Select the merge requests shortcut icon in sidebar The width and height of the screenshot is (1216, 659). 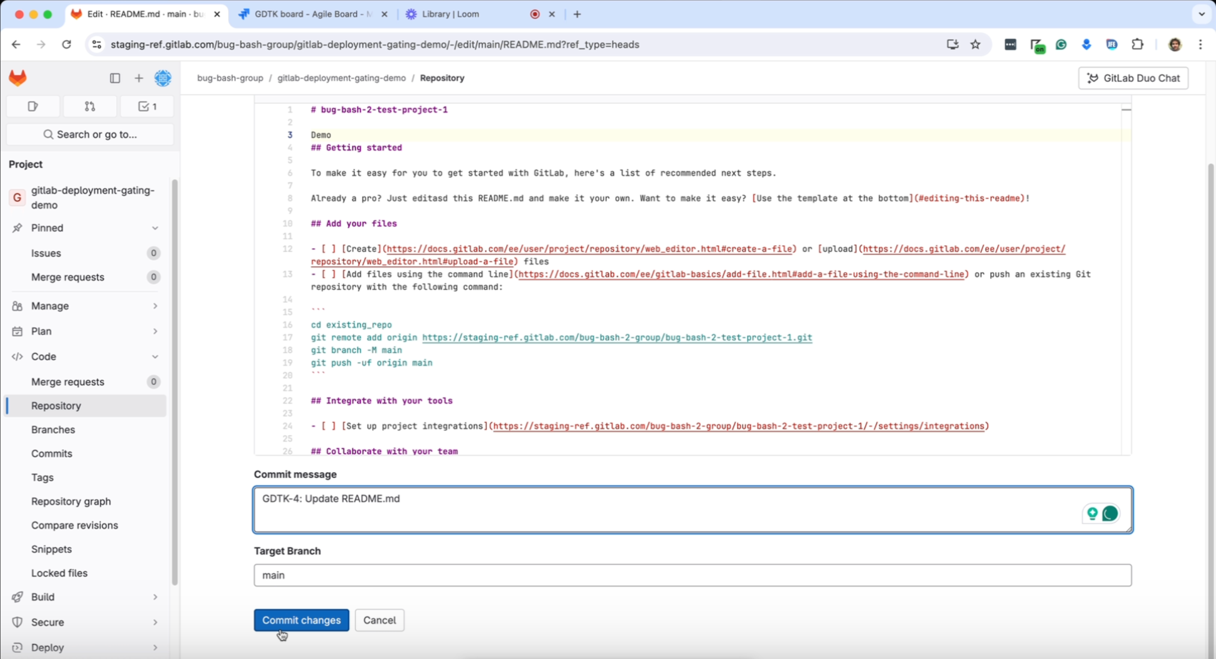pyautogui.click(x=90, y=106)
